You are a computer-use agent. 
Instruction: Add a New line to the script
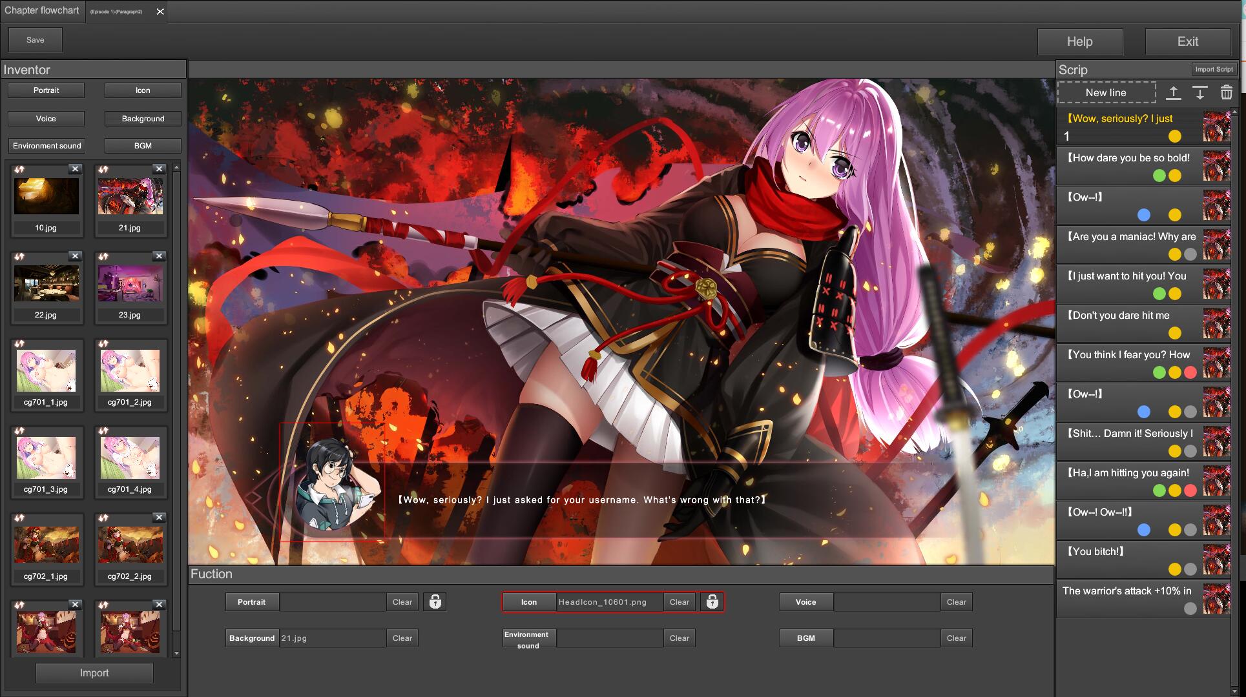(x=1106, y=92)
